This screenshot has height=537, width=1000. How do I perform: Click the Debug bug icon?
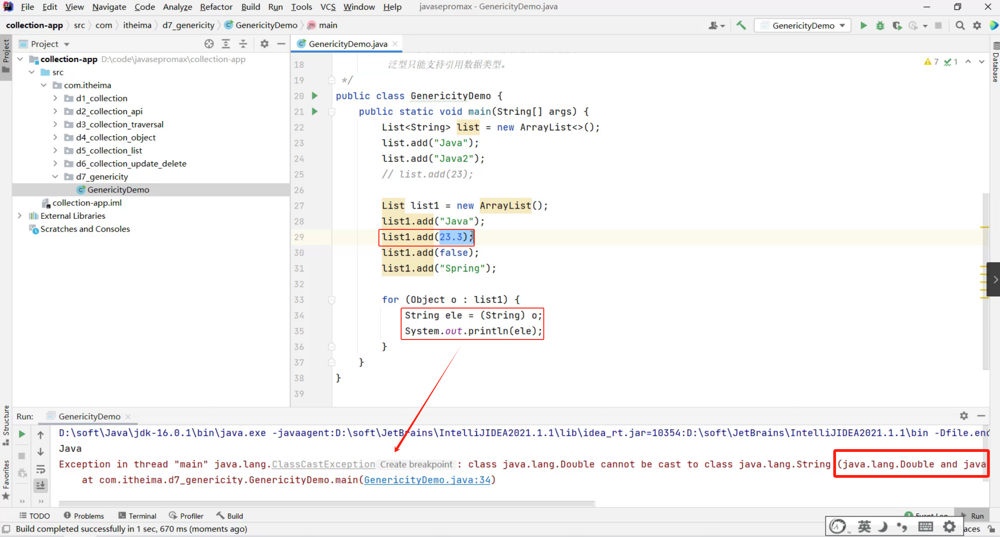(x=880, y=25)
